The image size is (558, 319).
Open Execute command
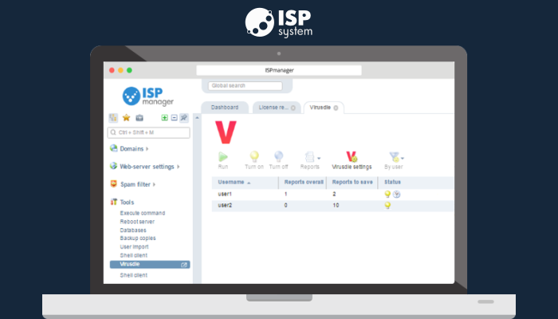point(143,213)
